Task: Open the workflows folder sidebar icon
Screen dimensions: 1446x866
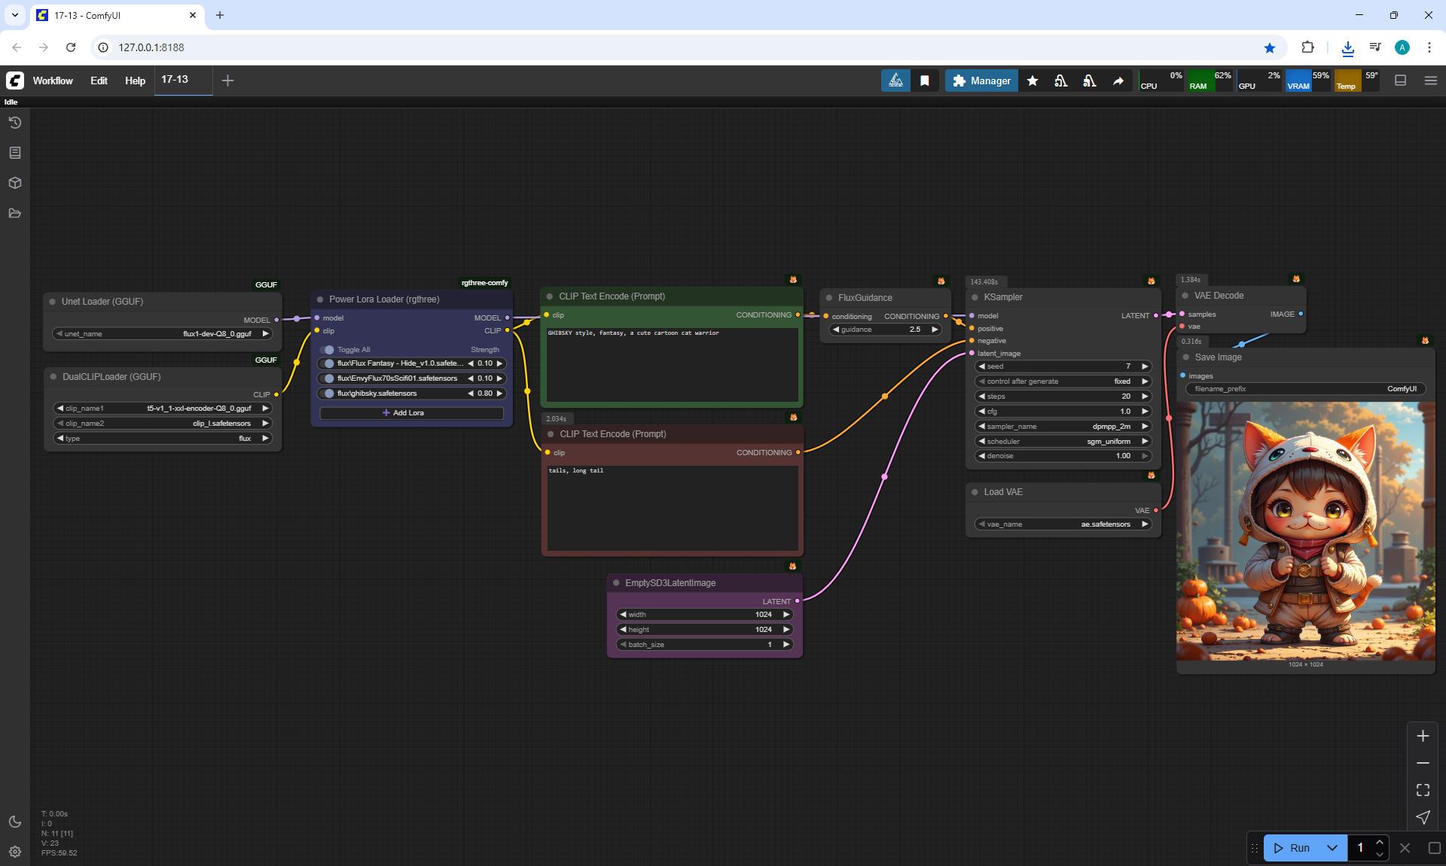Action: (x=15, y=213)
